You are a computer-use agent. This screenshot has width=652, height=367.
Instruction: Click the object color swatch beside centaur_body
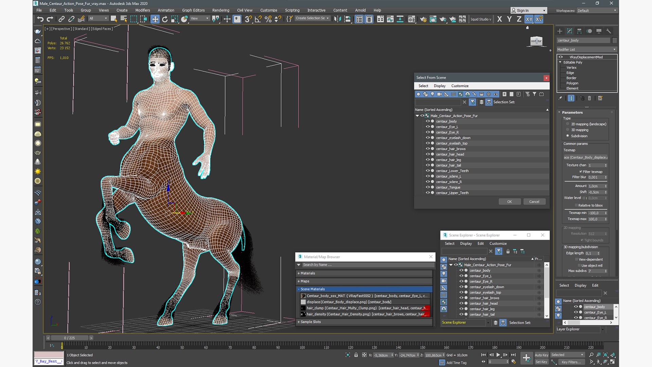pyautogui.click(x=614, y=40)
